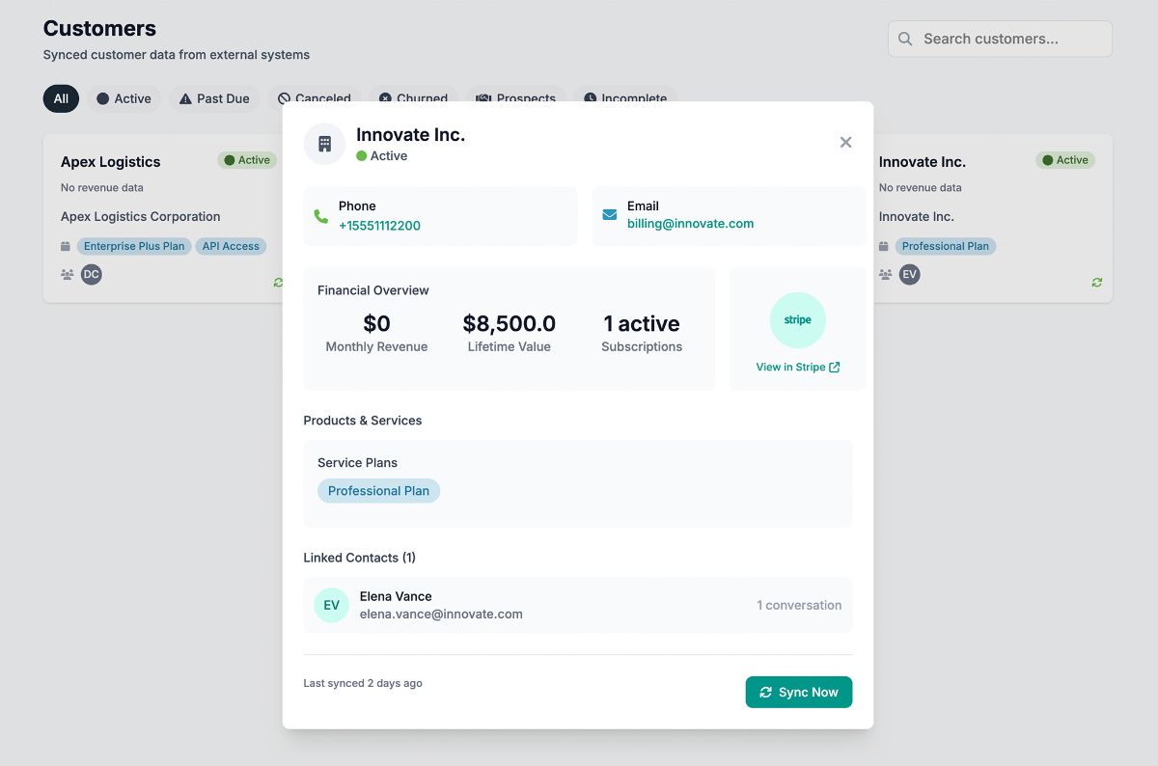This screenshot has height=766, width=1158.
Task: Click the EV avatar on Innovate Inc. background card
Action: 909,274
